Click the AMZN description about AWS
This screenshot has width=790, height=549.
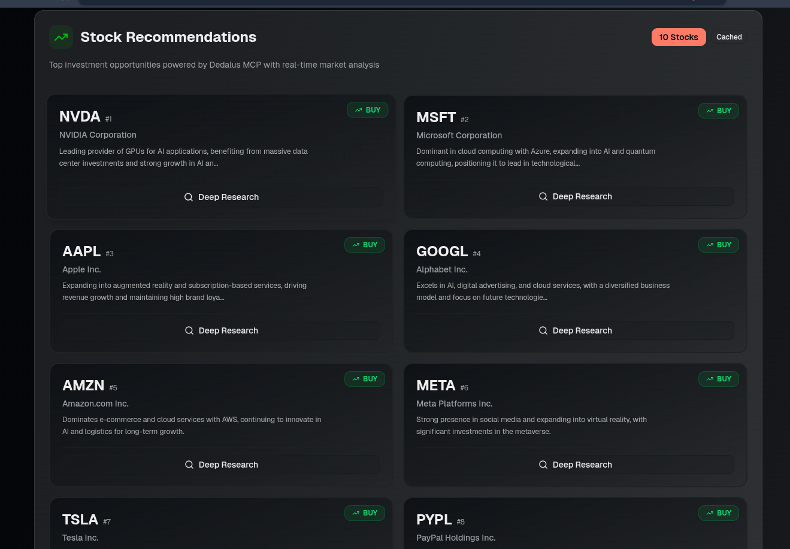pos(192,426)
